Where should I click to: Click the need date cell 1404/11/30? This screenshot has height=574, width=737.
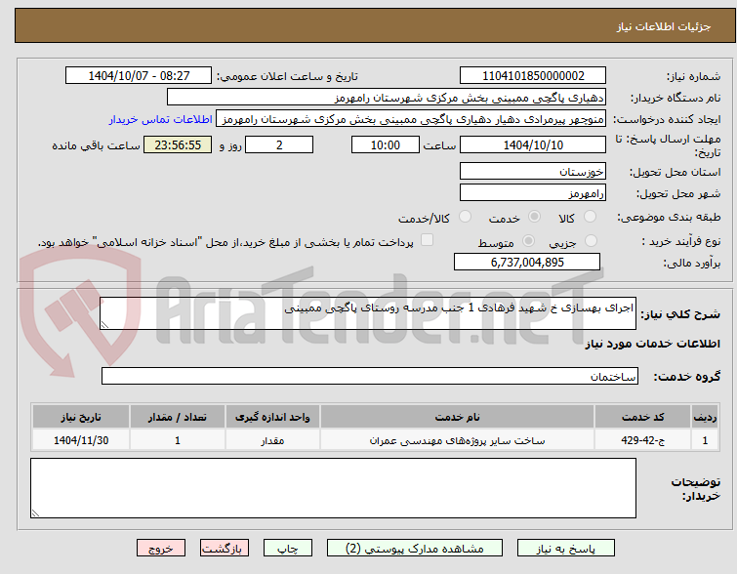tap(81, 440)
